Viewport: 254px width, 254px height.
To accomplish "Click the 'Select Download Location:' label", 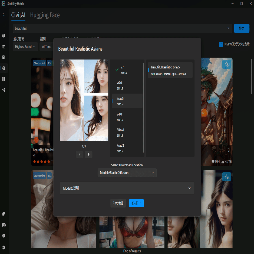I will [x=127, y=165].
